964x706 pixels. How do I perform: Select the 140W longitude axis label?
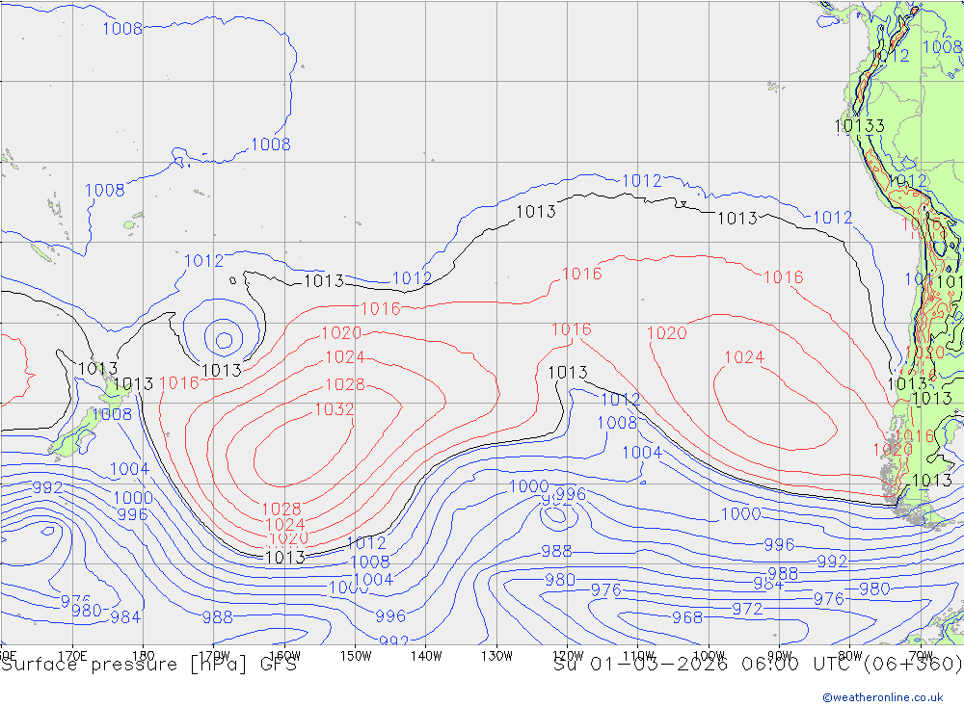427,656
